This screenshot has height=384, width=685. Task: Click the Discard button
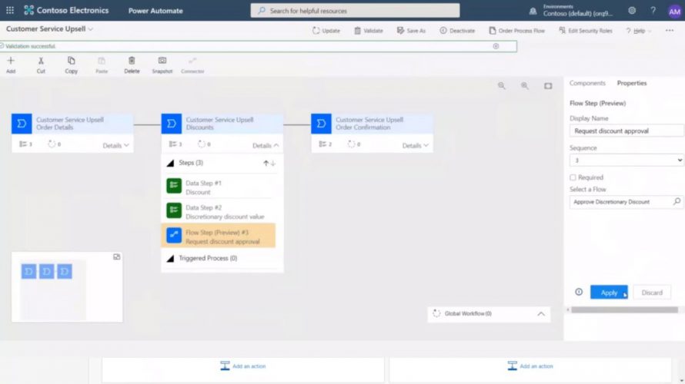[x=652, y=293]
